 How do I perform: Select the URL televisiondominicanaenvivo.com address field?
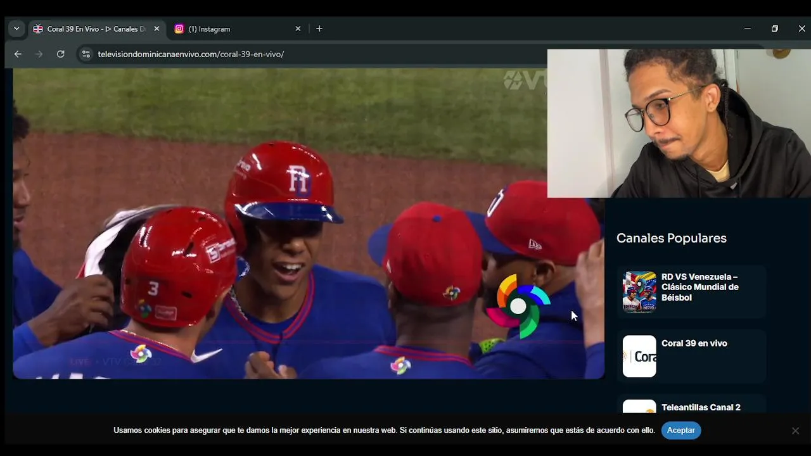(191, 54)
